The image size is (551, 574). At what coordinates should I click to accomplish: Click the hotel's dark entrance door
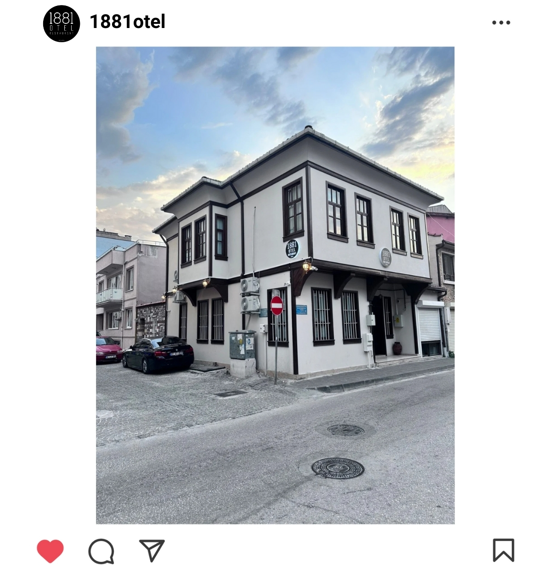click(379, 325)
